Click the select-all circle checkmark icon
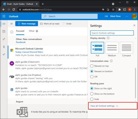The width and height of the screenshot is (138, 119). pyautogui.click(x=12, y=32)
